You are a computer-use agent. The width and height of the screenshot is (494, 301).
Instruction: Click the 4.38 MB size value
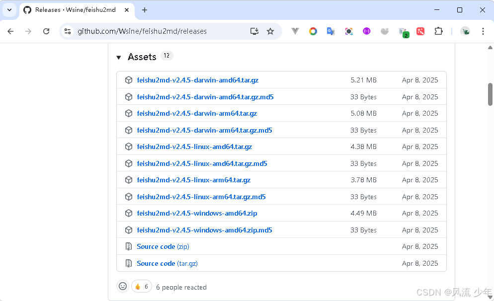click(364, 147)
